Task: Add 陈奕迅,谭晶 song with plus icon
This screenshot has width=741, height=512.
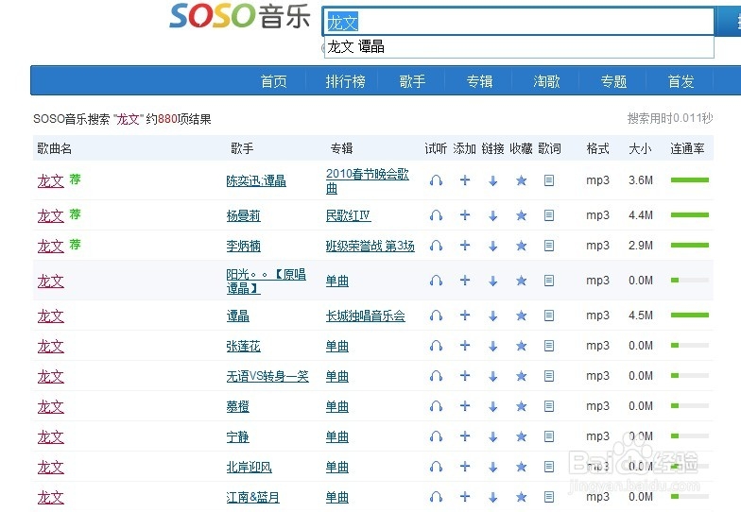Action: pos(465,179)
